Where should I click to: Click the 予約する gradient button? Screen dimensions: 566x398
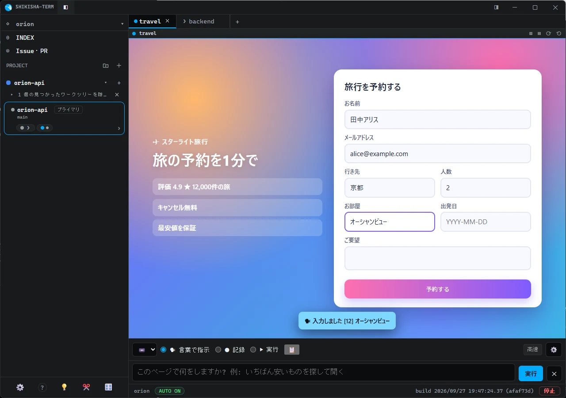(438, 289)
